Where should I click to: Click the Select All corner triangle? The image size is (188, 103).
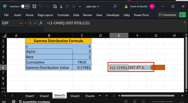pos(4,36)
